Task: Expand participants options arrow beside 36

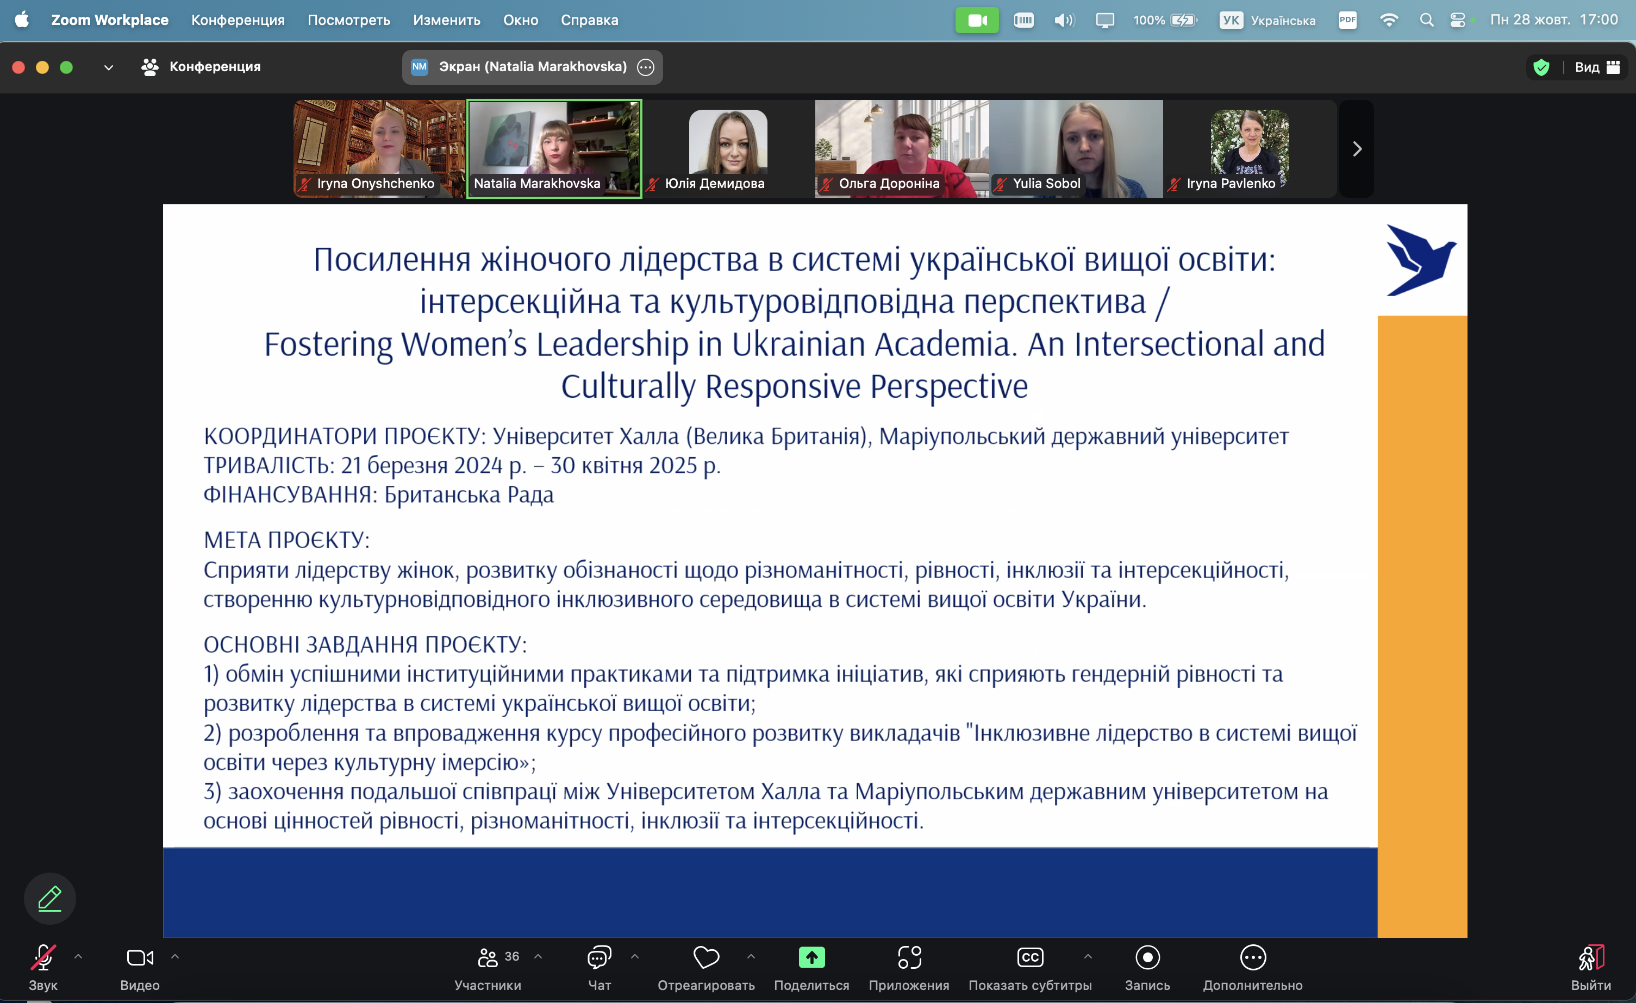Action: (539, 956)
